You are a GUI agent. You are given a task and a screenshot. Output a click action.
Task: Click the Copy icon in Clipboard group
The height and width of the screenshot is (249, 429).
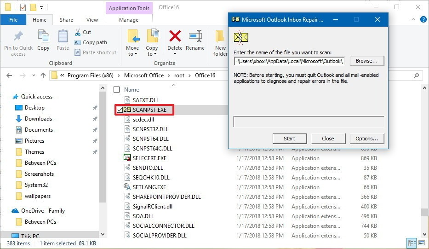click(43, 36)
